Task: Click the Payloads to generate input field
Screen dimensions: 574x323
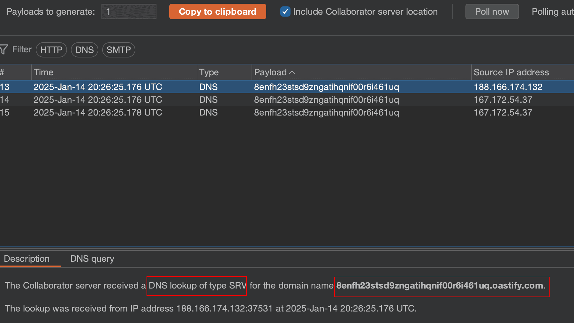Action: coord(129,11)
